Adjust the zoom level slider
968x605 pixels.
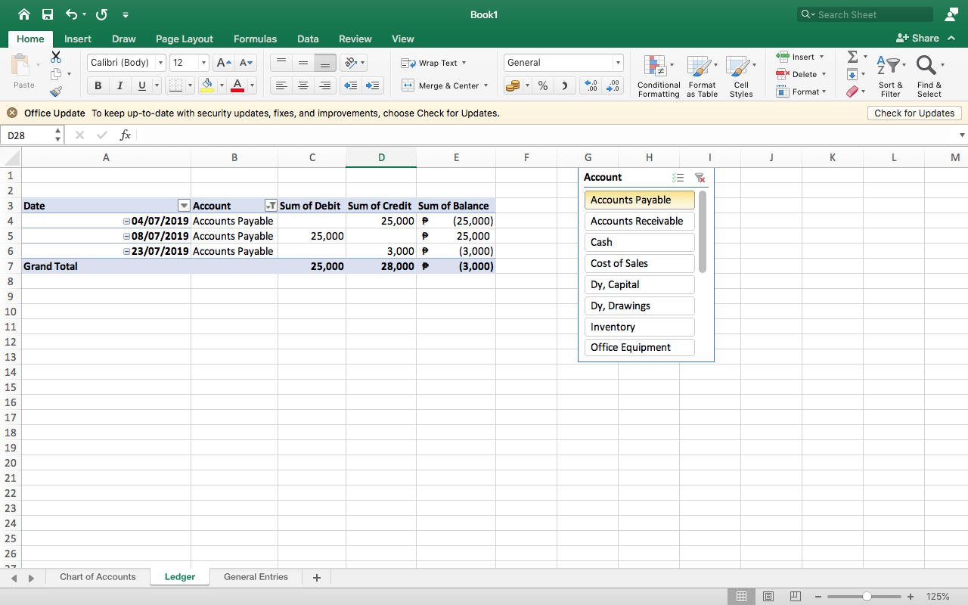pyautogui.click(x=867, y=597)
